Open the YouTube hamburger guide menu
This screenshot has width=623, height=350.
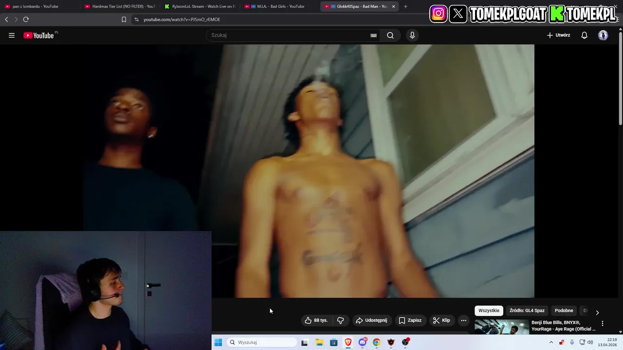[x=12, y=35]
